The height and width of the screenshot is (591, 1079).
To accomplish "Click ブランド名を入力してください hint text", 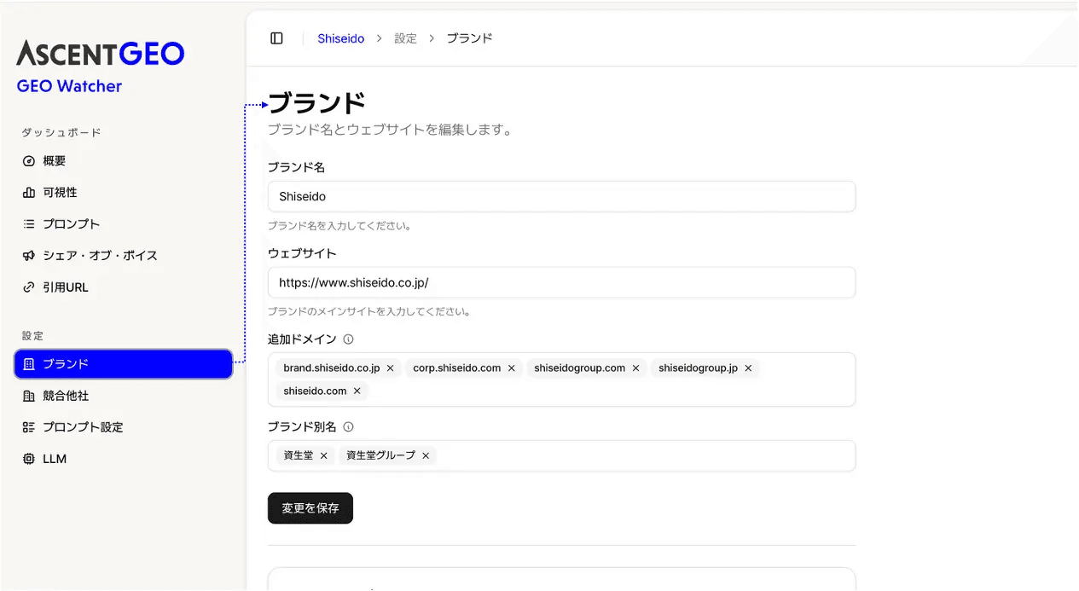I will pyautogui.click(x=340, y=226).
